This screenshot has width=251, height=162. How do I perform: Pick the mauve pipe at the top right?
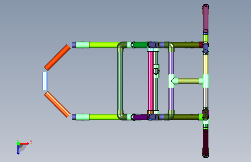[x=206, y=19]
